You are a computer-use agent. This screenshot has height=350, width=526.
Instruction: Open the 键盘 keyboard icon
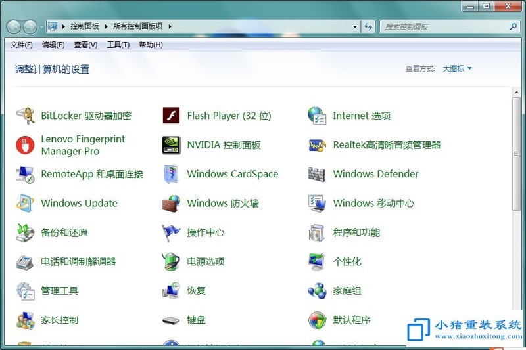tap(171, 320)
